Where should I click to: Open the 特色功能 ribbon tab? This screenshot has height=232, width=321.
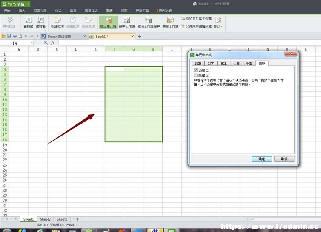tap(165, 11)
